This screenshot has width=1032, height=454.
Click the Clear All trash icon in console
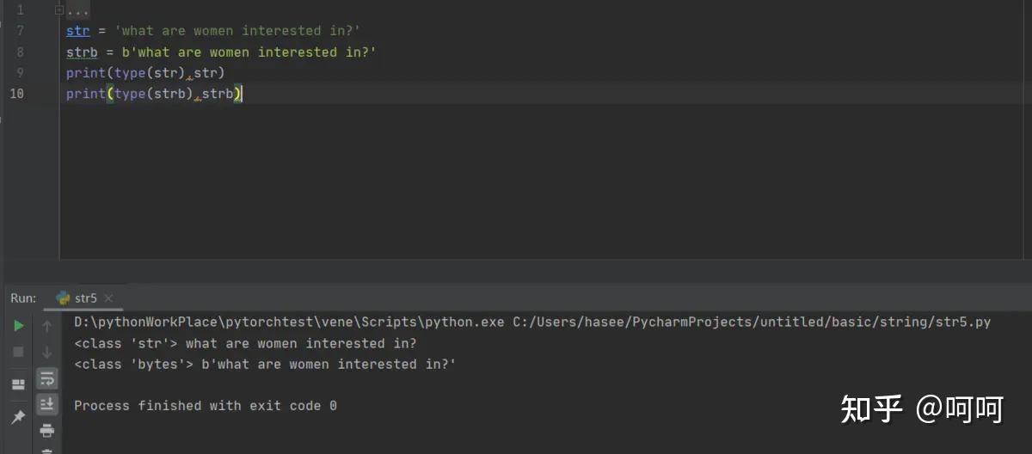(47, 450)
